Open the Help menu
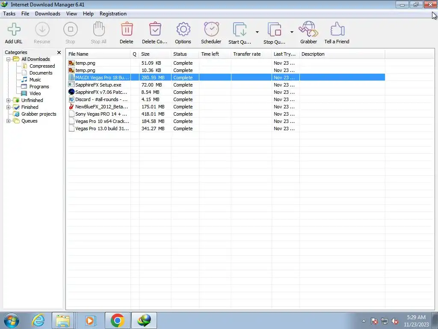The height and width of the screenshot is (329, 438). click(x=88, y=14)
